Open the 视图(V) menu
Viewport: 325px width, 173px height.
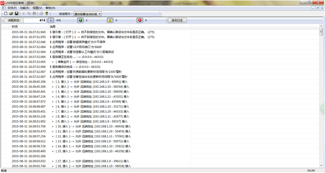point(37,8)
